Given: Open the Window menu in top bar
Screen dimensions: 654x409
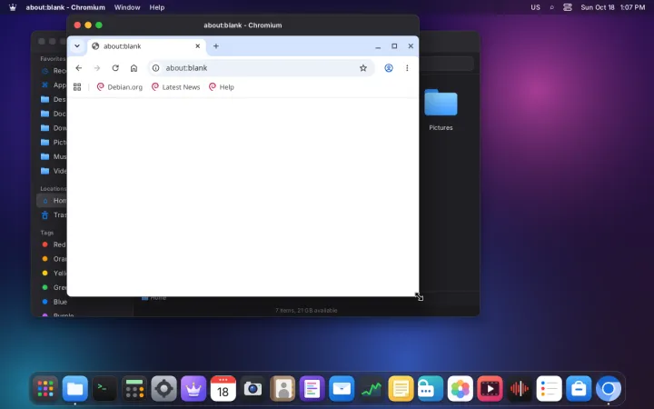Looking at the screenshot, I should [127, 7].
